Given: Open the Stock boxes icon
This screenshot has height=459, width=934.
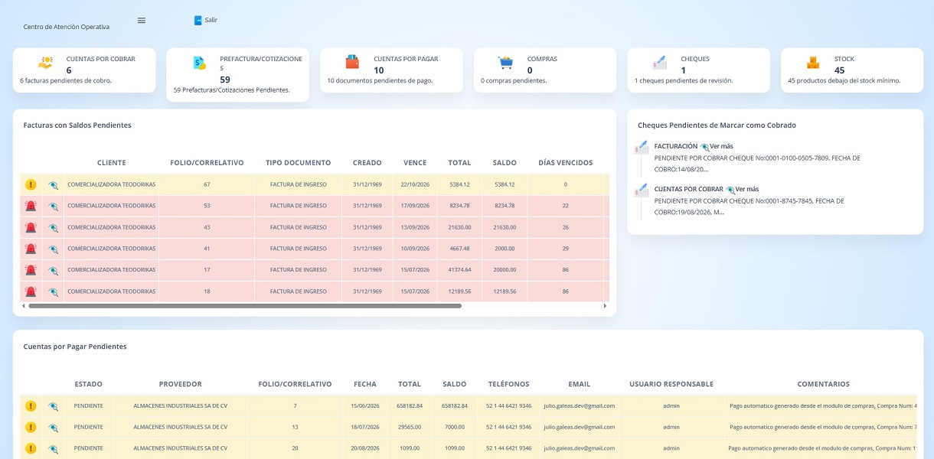Looking at the screenshot, I should (x=813, y=63).
